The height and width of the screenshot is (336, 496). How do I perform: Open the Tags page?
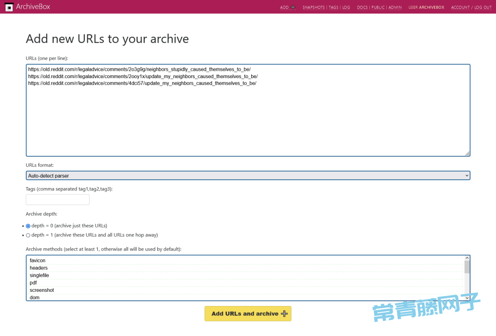click(x=333, y=7)
